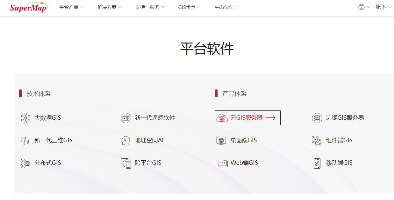The width and height of the screenshot is (394, 200).
Task: Click the globe language icon
Action: [362, 7]
